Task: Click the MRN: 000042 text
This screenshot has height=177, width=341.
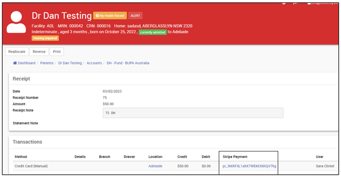Action: click(x=71, y=26)
